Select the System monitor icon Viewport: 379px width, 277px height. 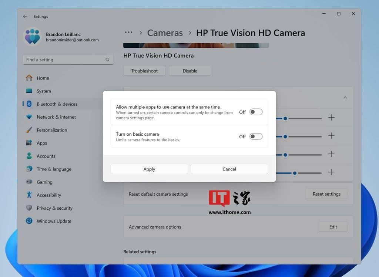[x=29, y=91]
